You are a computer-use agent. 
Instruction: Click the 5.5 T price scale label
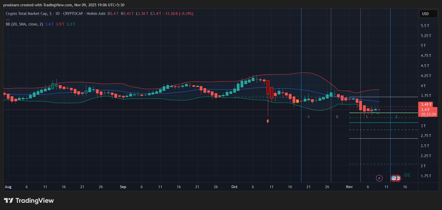click(425, 26)
